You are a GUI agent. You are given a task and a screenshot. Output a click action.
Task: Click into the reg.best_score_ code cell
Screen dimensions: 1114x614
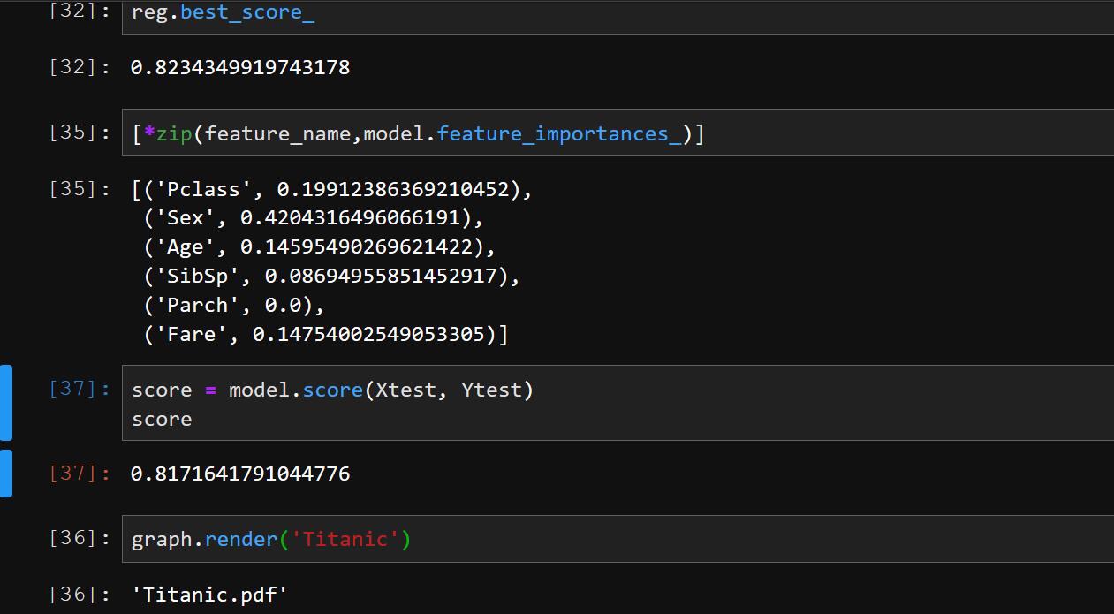(x=618, y=15)
